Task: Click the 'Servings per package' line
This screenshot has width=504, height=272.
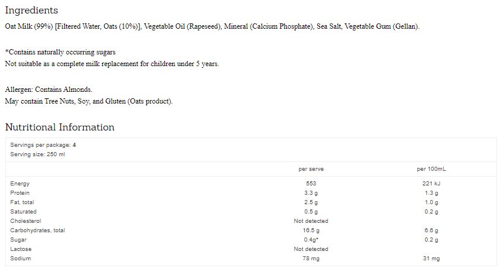Action: click(43, 145)
